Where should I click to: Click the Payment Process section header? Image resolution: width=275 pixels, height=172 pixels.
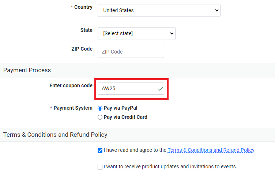pyautogui.click(x=27, y=70)
